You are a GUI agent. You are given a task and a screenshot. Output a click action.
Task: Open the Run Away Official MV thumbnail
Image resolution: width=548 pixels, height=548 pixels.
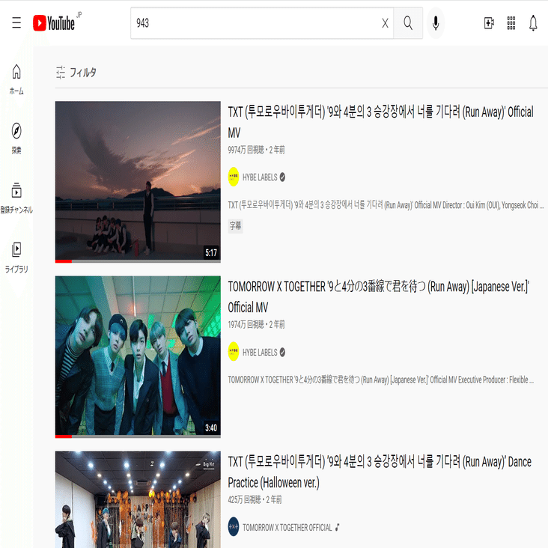[138, 182]
